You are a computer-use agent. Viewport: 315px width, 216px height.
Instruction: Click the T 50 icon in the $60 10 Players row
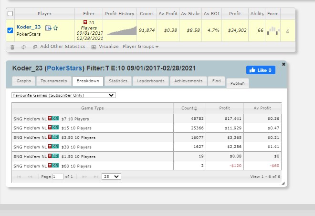coord(53,166)
